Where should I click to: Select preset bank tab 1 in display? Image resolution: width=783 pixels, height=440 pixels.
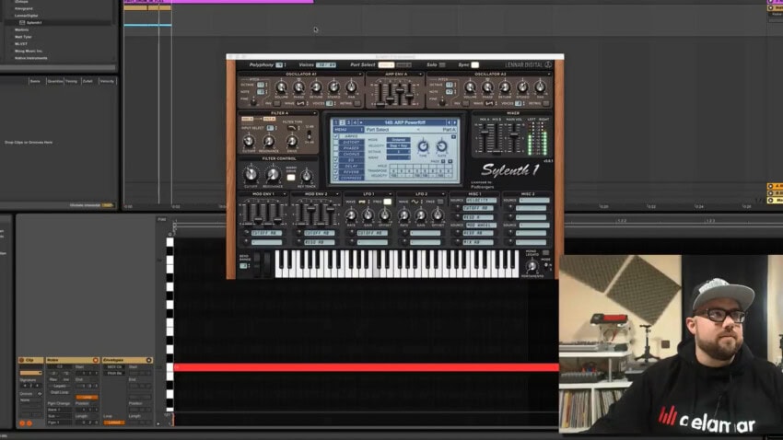tap(336, 122)
